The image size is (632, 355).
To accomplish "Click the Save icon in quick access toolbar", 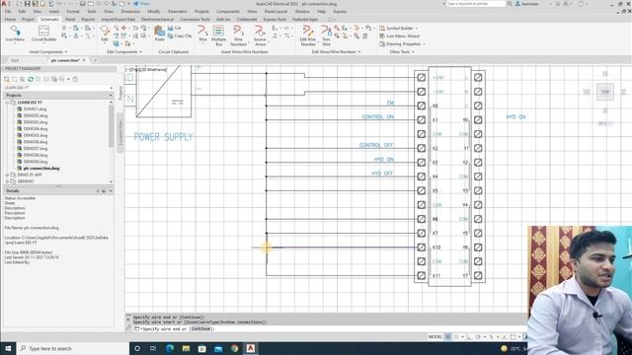I will click(x=27, y=4).
